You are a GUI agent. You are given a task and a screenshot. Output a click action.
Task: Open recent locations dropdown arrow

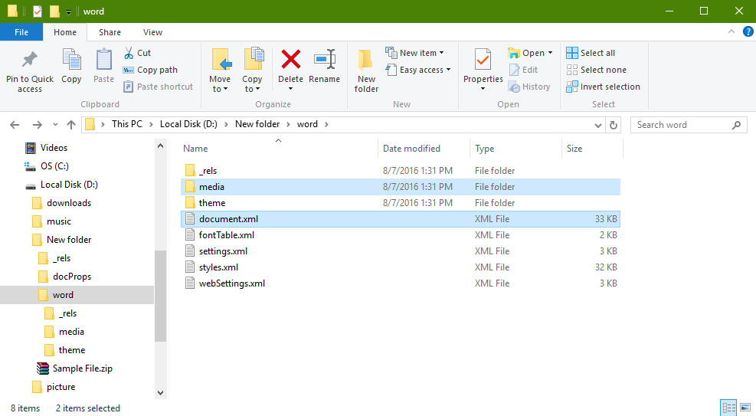55,125
